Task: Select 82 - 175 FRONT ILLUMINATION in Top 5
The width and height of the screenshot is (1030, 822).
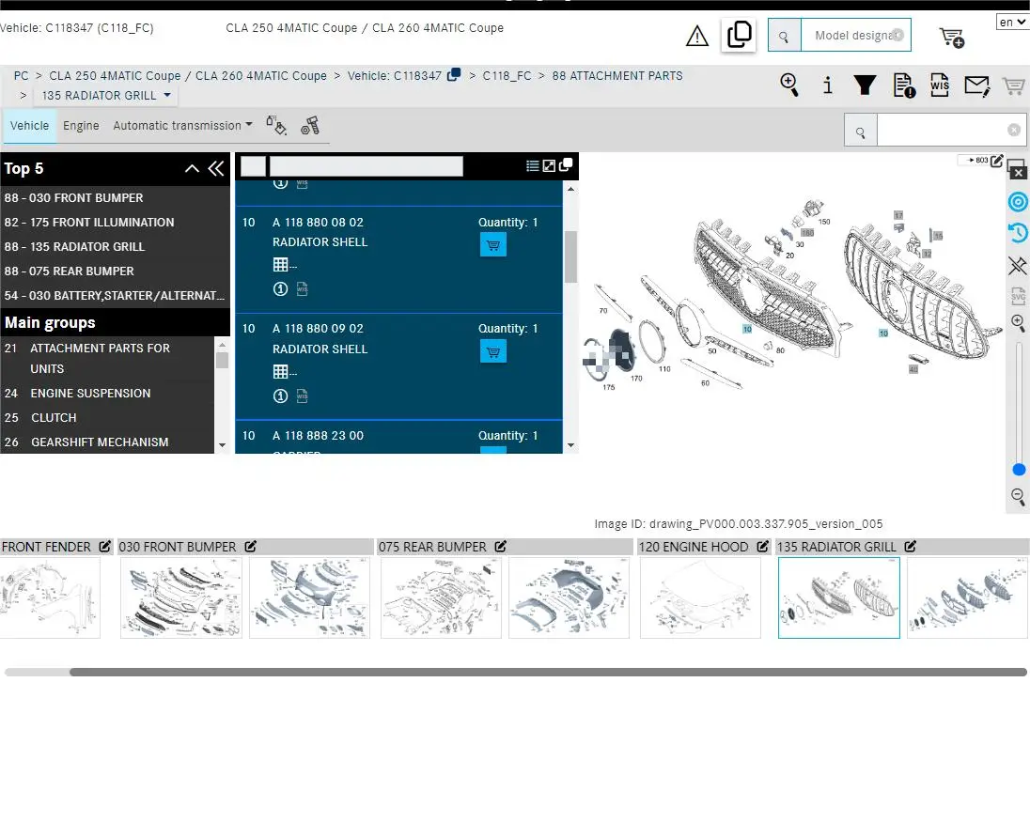Action: [x=115, y=222]
